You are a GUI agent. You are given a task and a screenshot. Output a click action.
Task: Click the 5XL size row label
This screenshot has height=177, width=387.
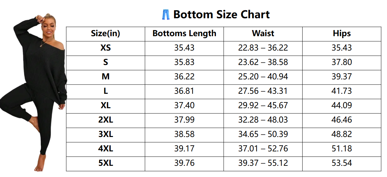[x=106, y=163]
